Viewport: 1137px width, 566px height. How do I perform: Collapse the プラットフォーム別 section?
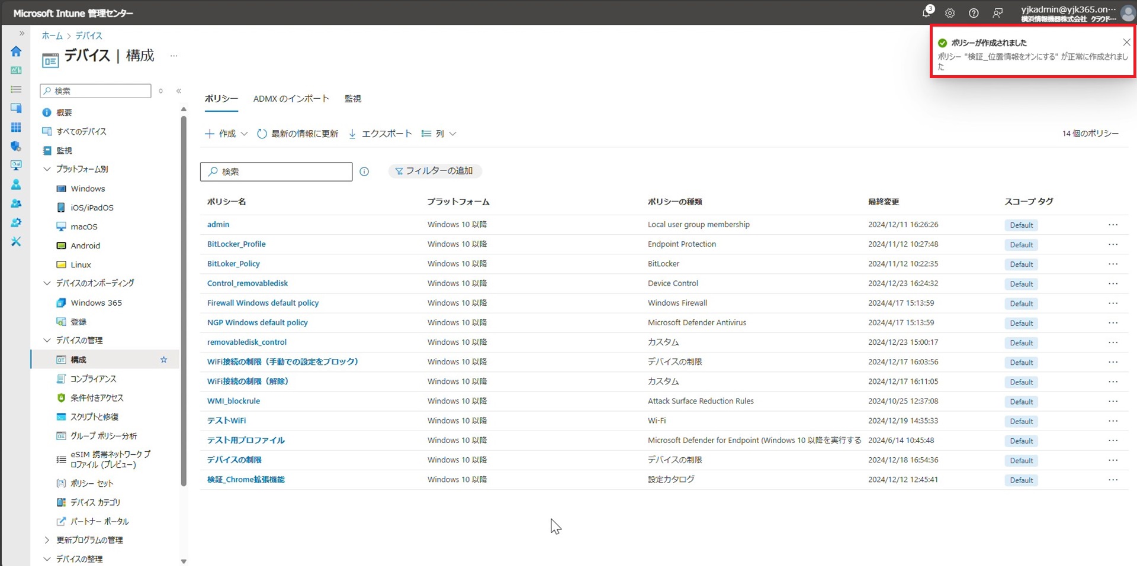coord(47,169)
